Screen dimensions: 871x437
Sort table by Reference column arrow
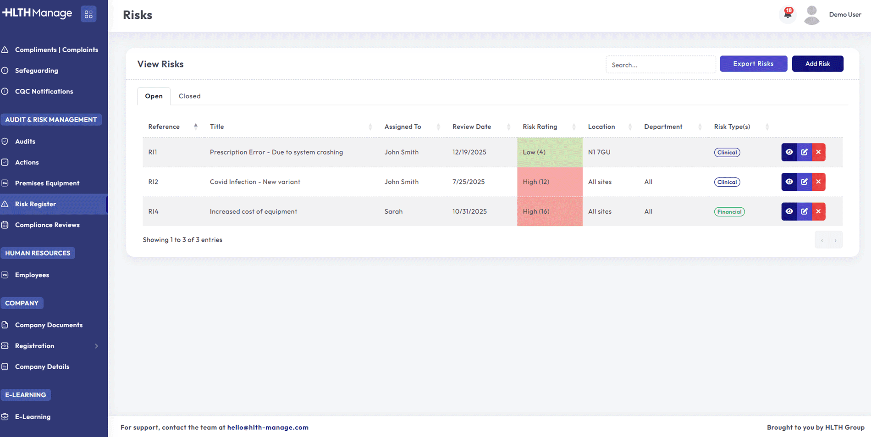coord(196,127)
